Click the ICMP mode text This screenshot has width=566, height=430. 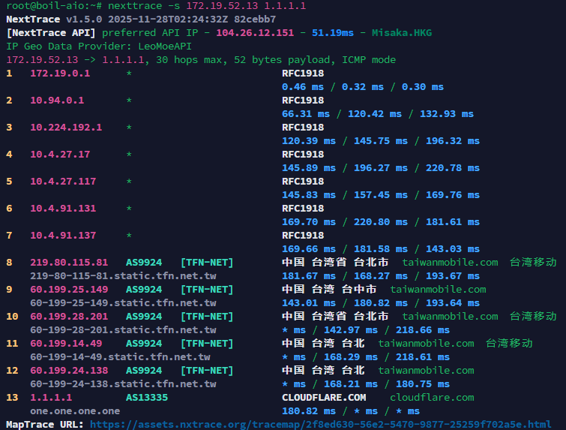coord(369,59)
